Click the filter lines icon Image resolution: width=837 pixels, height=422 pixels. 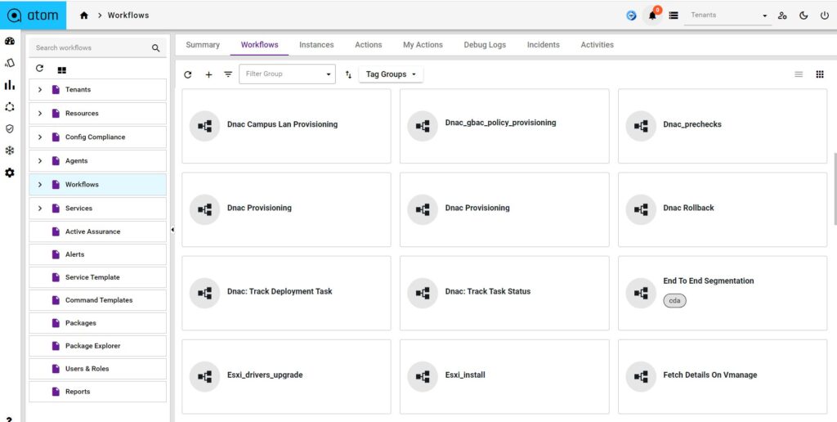click(x=228, y=74)
